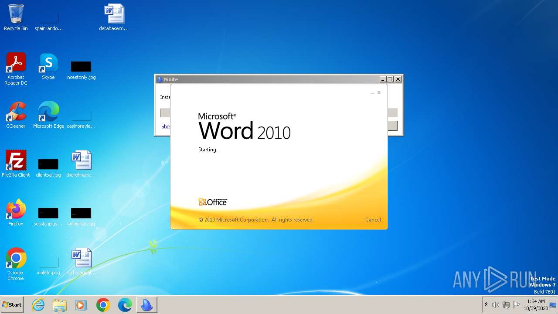Launch the Firefox desktop shortcut
The width and height of the screenshot is (558, 314).
coord(16,213)
